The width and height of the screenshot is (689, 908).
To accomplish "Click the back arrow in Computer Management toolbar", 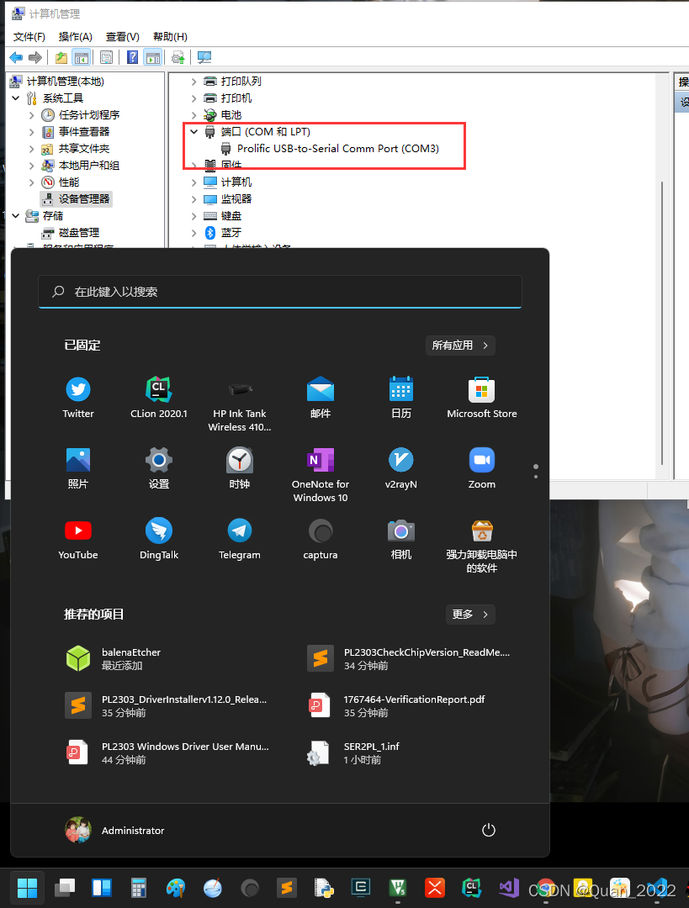I will (16, 57).
